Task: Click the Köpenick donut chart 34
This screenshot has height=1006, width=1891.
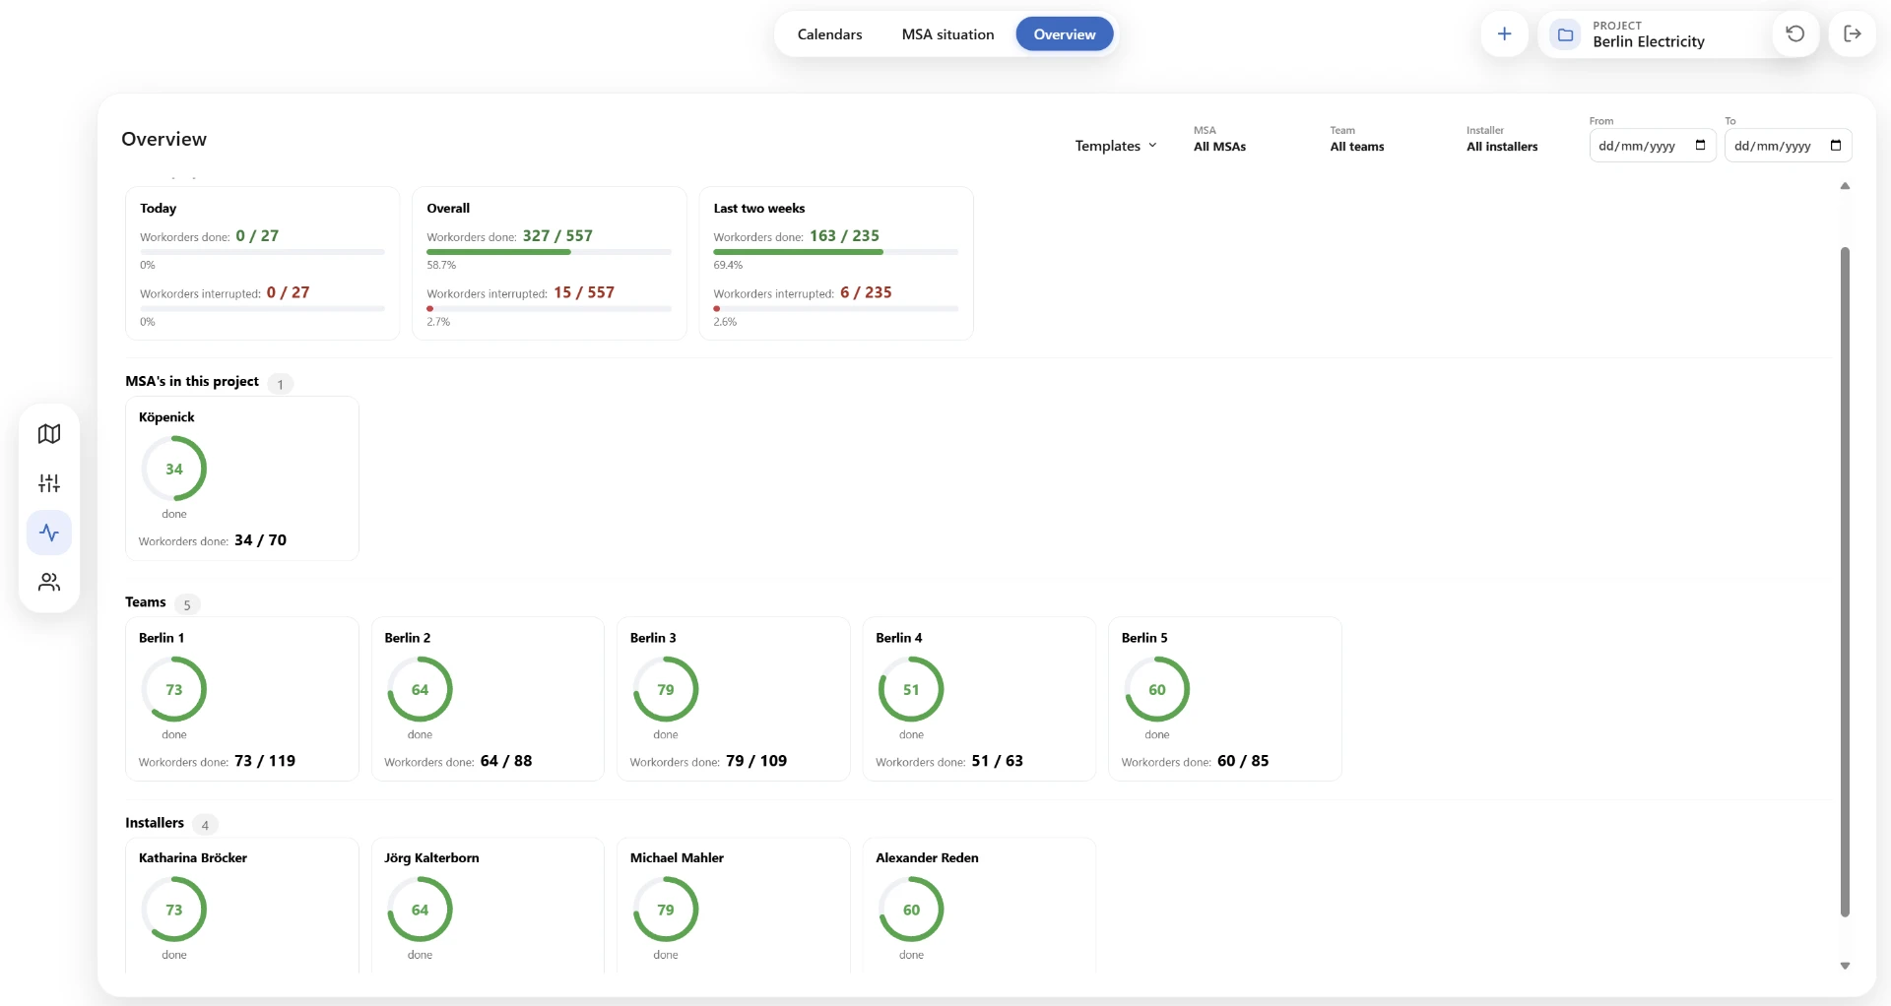Action: (x=174, y=469)
